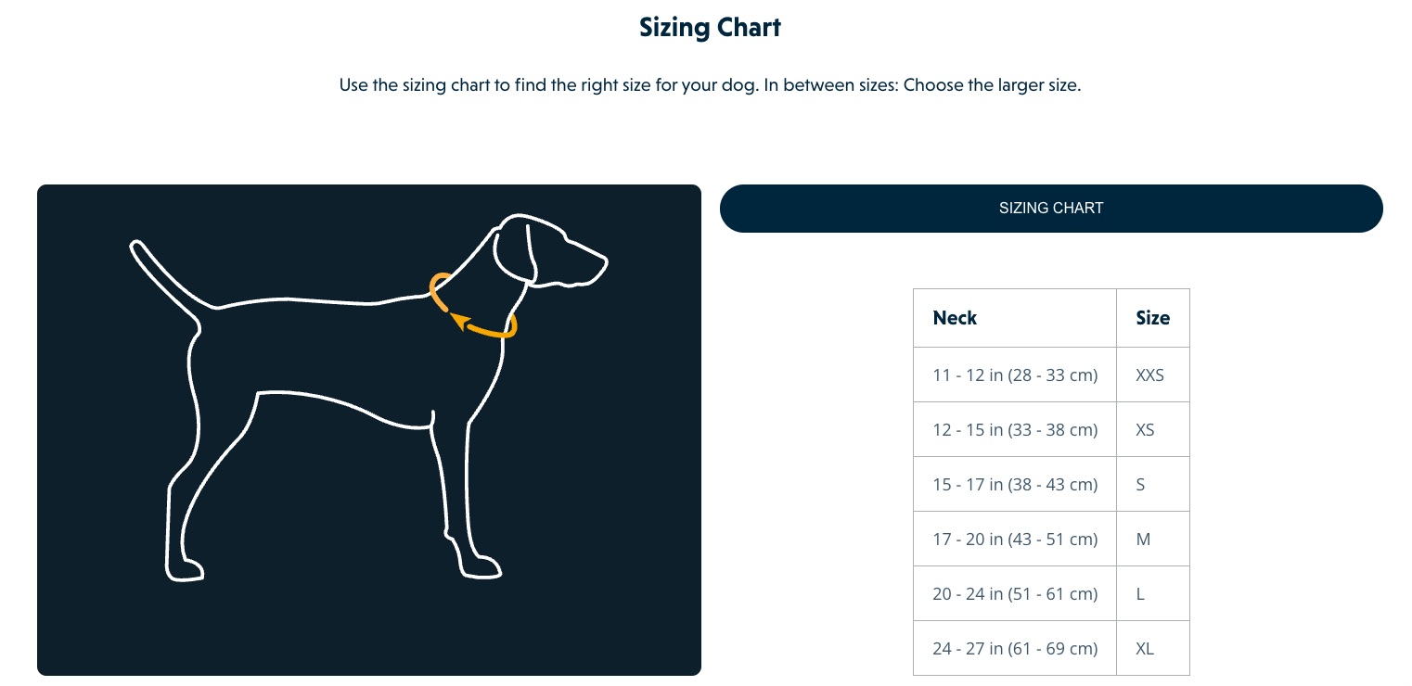Click the SIZING CHART tab button
Image resolution: width=1412 pixels, height=686 pixels.
(x=1051, y=209)
